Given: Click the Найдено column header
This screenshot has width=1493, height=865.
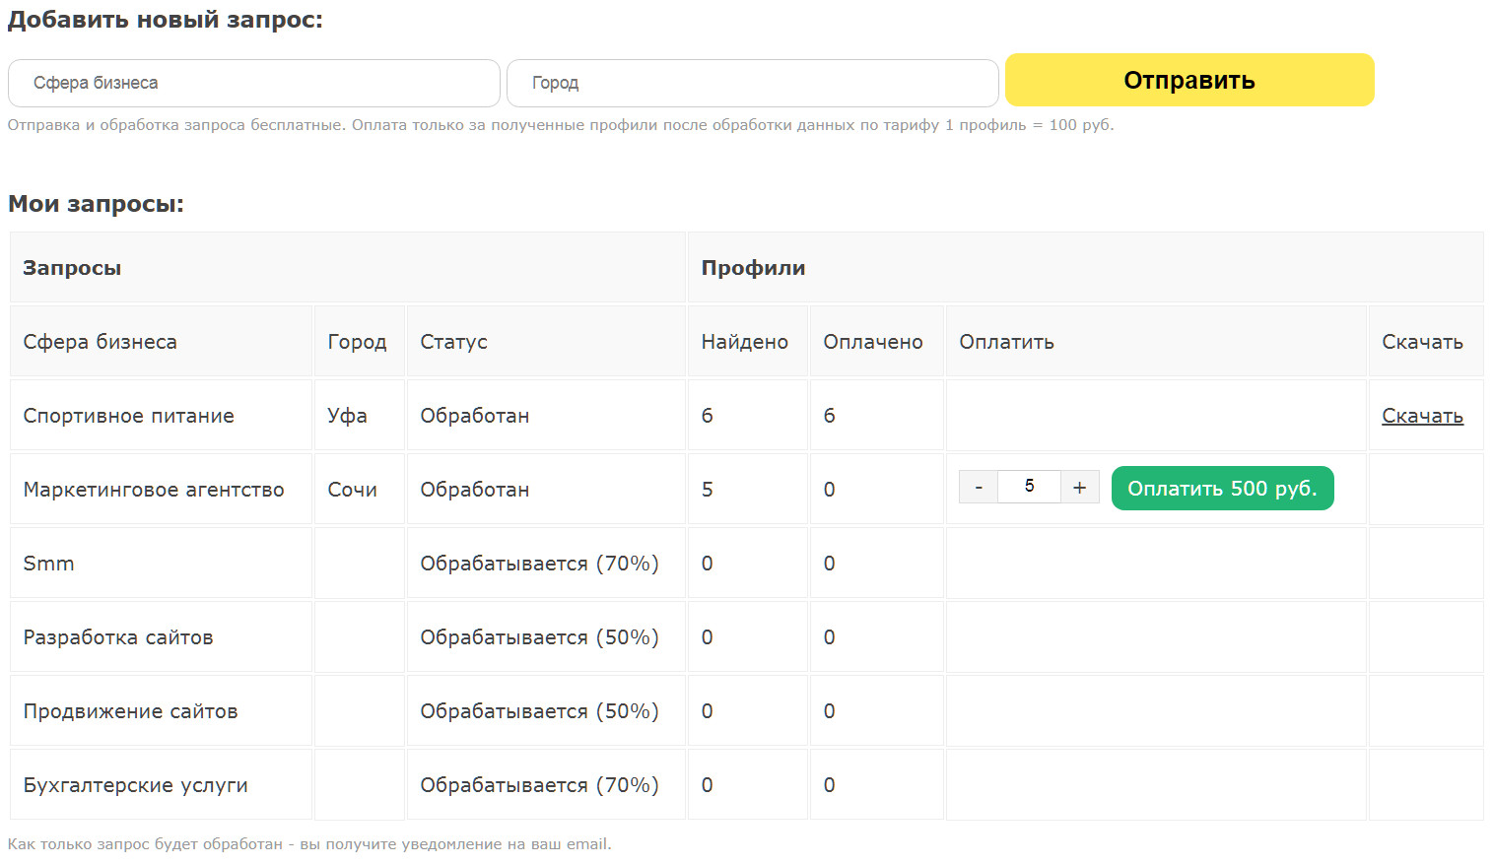Looking at the screenshot, I should (x=748, y=342).
